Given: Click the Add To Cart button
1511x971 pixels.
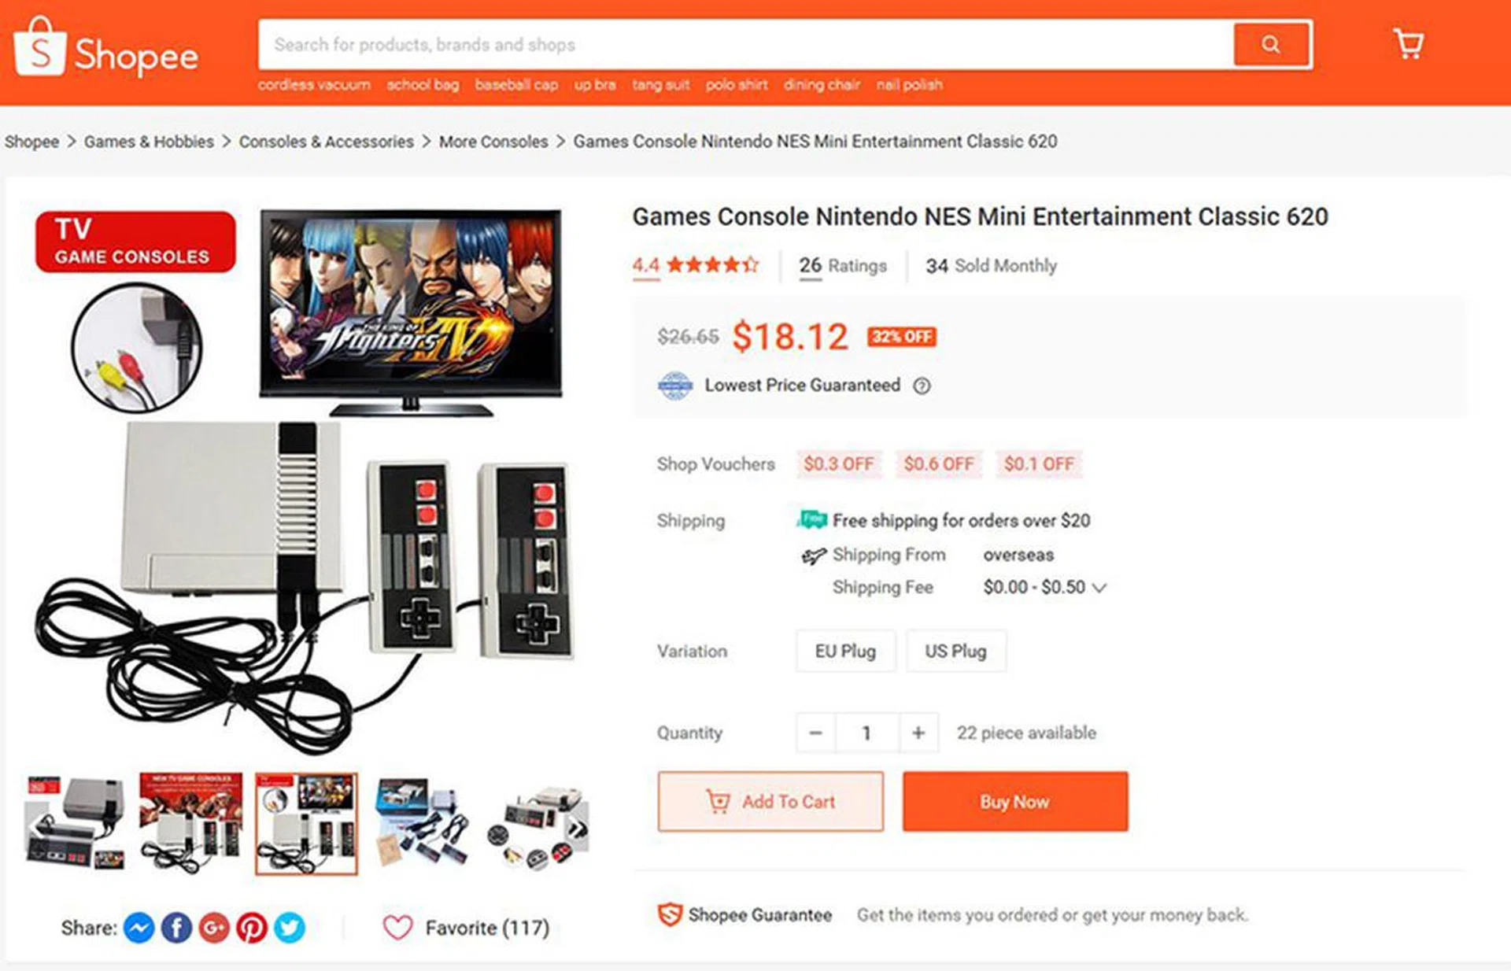Looking at the screenshot, I should coord(770,802).
